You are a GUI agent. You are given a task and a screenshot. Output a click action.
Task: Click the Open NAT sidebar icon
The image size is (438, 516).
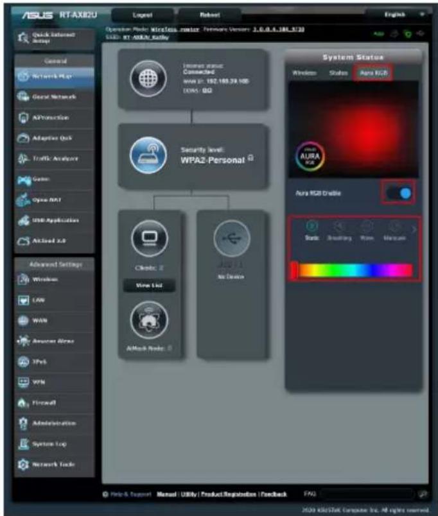pos(23,200)
